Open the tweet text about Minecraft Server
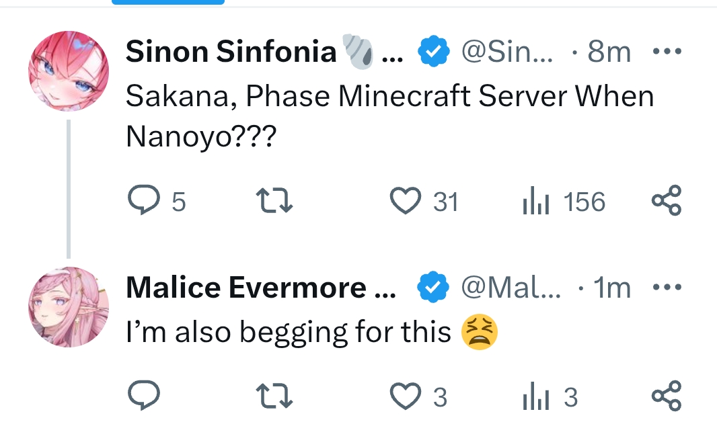 tap(390, 98)
